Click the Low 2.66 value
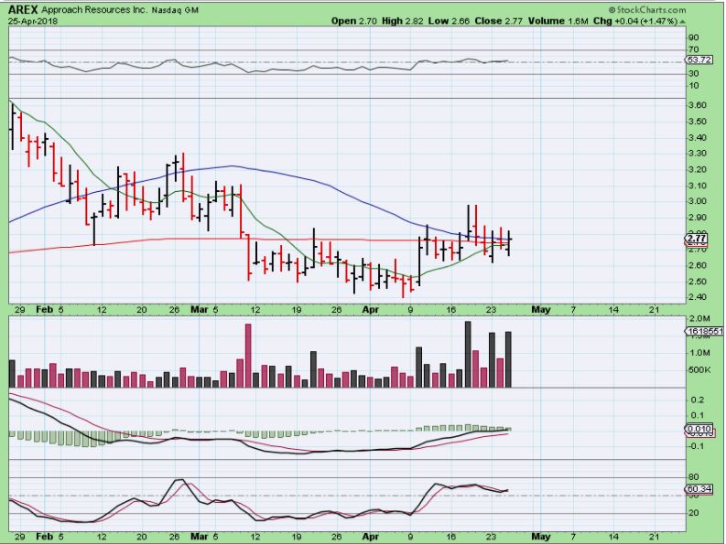Image resolution: width=726 pixels, height=544 pixels. click(450, 21)
